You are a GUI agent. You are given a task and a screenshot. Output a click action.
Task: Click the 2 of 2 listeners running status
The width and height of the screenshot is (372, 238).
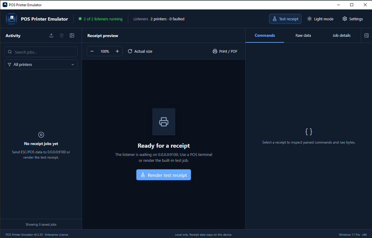click(101, 19)
